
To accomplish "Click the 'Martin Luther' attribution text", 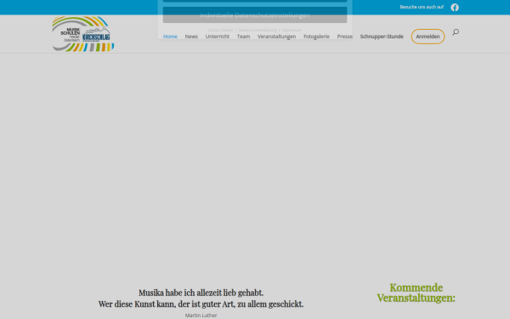I will click(201, 315).
